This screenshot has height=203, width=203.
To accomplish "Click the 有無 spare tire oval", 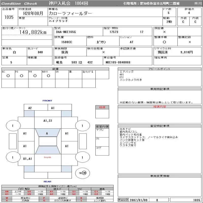I will 82,173.
